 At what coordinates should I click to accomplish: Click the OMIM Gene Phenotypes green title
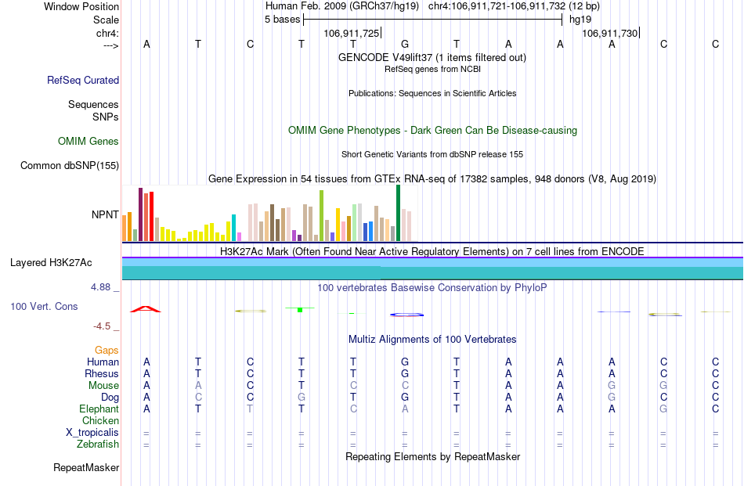click(432, 131)
